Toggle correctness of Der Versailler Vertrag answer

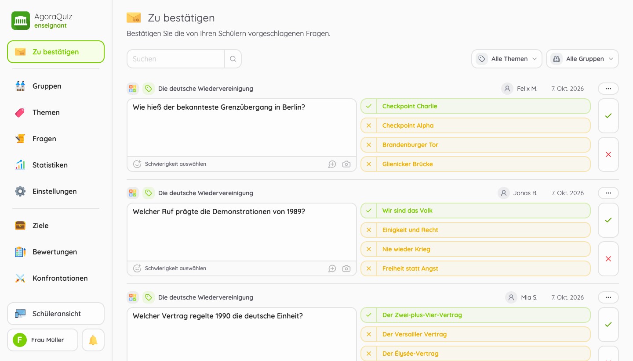369,334
